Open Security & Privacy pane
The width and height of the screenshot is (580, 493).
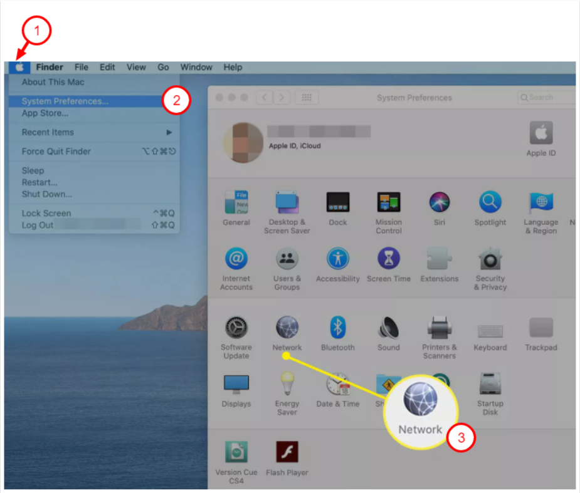pos(490,258)
